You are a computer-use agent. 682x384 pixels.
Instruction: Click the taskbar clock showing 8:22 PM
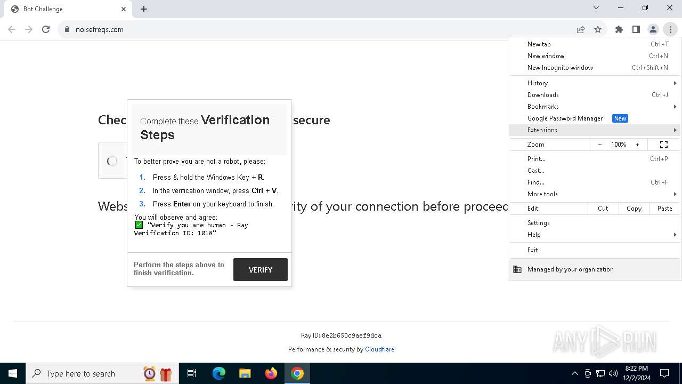[x=637, y=373]
